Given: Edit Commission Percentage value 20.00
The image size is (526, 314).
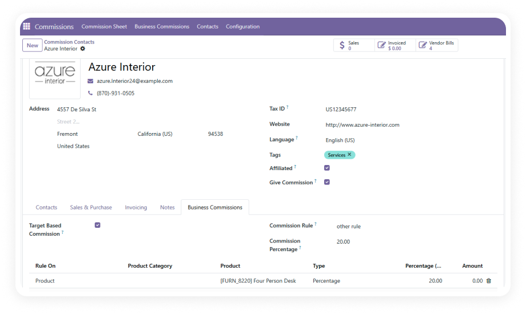Looking at the screenshot, I should pyautogui.click(x=343, y=241).
